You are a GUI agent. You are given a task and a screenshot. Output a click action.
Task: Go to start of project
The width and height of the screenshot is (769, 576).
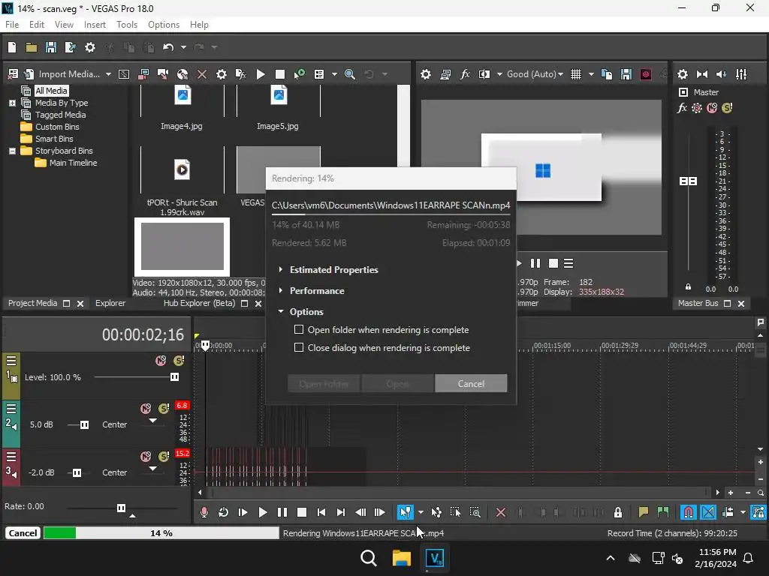321,512
